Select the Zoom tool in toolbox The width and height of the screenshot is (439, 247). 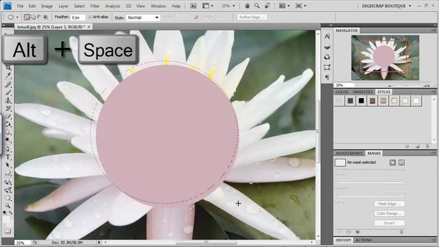click(8, 206)
